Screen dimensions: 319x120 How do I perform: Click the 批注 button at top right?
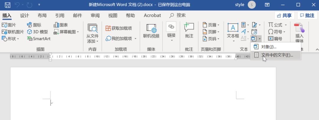pos(307,15)
